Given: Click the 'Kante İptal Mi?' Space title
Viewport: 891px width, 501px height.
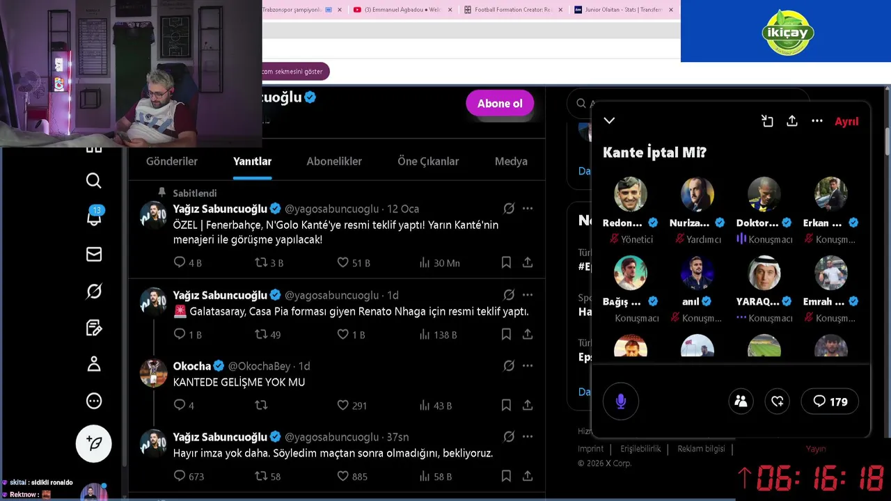Looking at the screenshot, I should (654, 152).
